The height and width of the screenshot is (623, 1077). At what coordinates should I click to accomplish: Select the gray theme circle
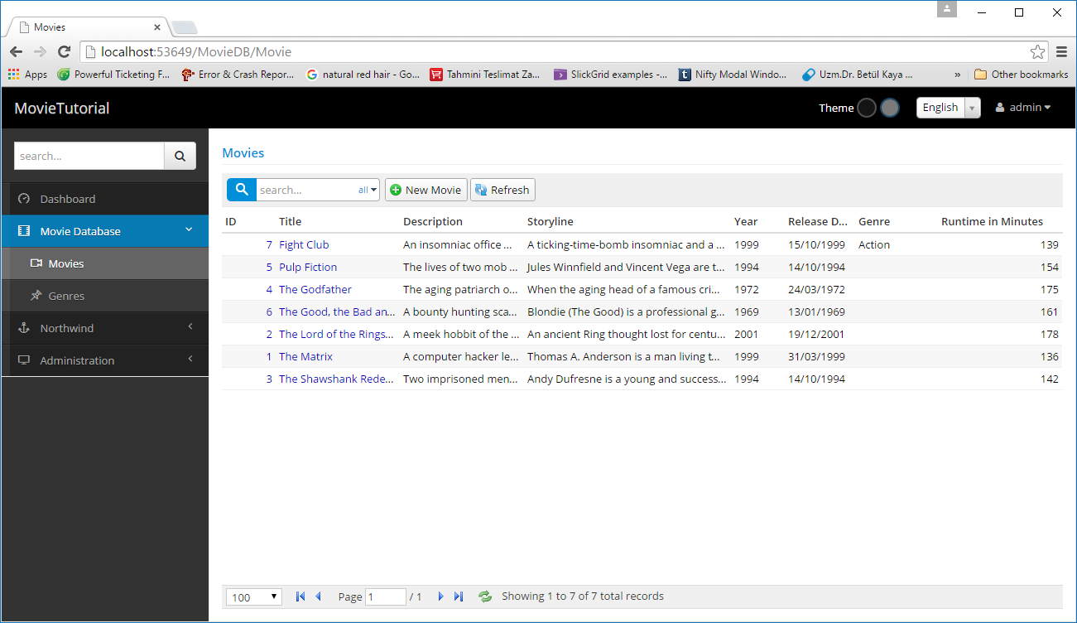(x=889, y=108)
